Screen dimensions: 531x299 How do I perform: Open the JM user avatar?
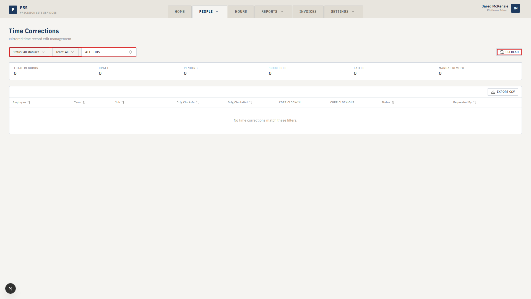[x=516, y=8]
